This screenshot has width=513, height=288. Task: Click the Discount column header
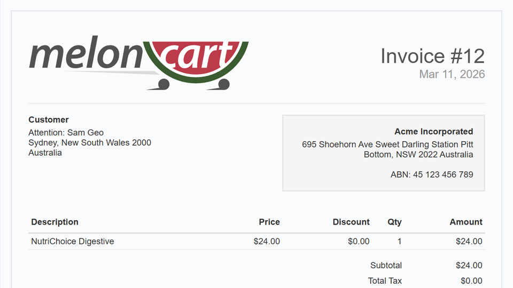coord(351,222)
